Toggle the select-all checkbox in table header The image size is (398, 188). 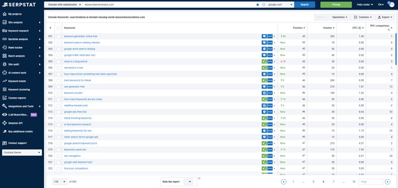tap(58, 28)
